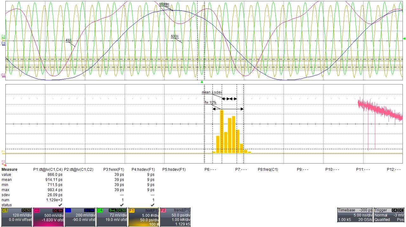The width and height of the screenshot is (406, 227).
Task: Click the empty P12 measurement slot
Action: (x=394, y=170)
